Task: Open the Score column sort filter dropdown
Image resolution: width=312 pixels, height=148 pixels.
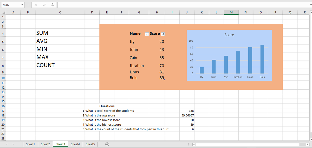Action: click(x=163, y=34)
